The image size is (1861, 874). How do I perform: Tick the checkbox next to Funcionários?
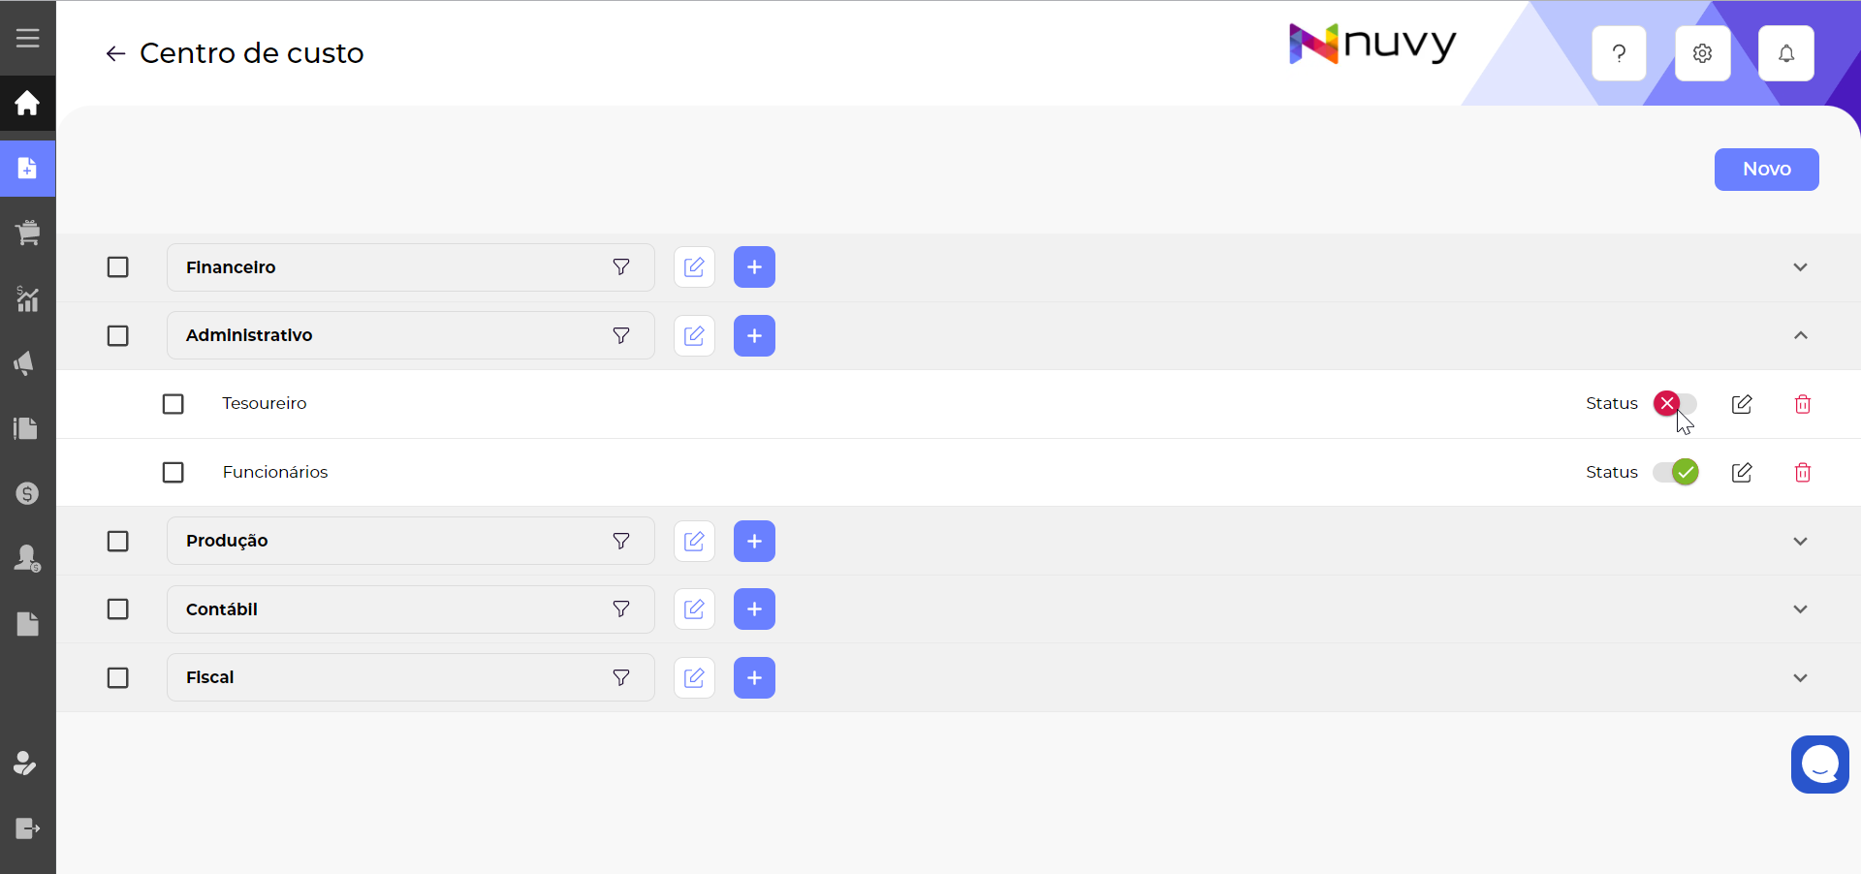(173, 472)
